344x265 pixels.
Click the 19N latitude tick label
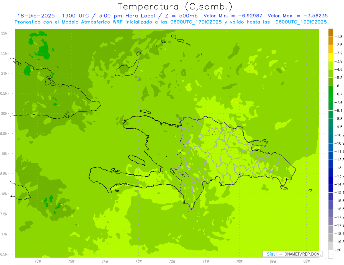pos(4,154)
